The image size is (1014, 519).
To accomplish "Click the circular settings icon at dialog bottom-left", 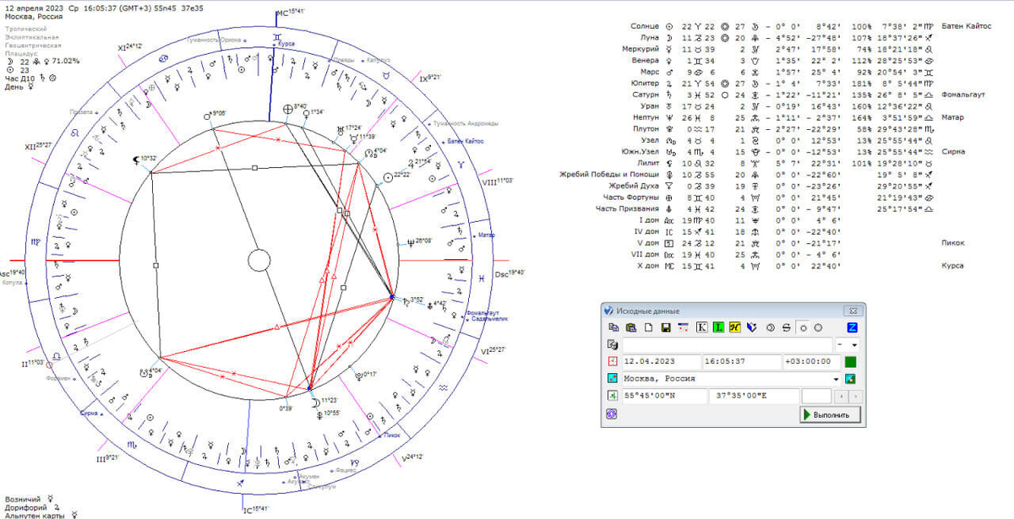I will (x=612, y=414).
